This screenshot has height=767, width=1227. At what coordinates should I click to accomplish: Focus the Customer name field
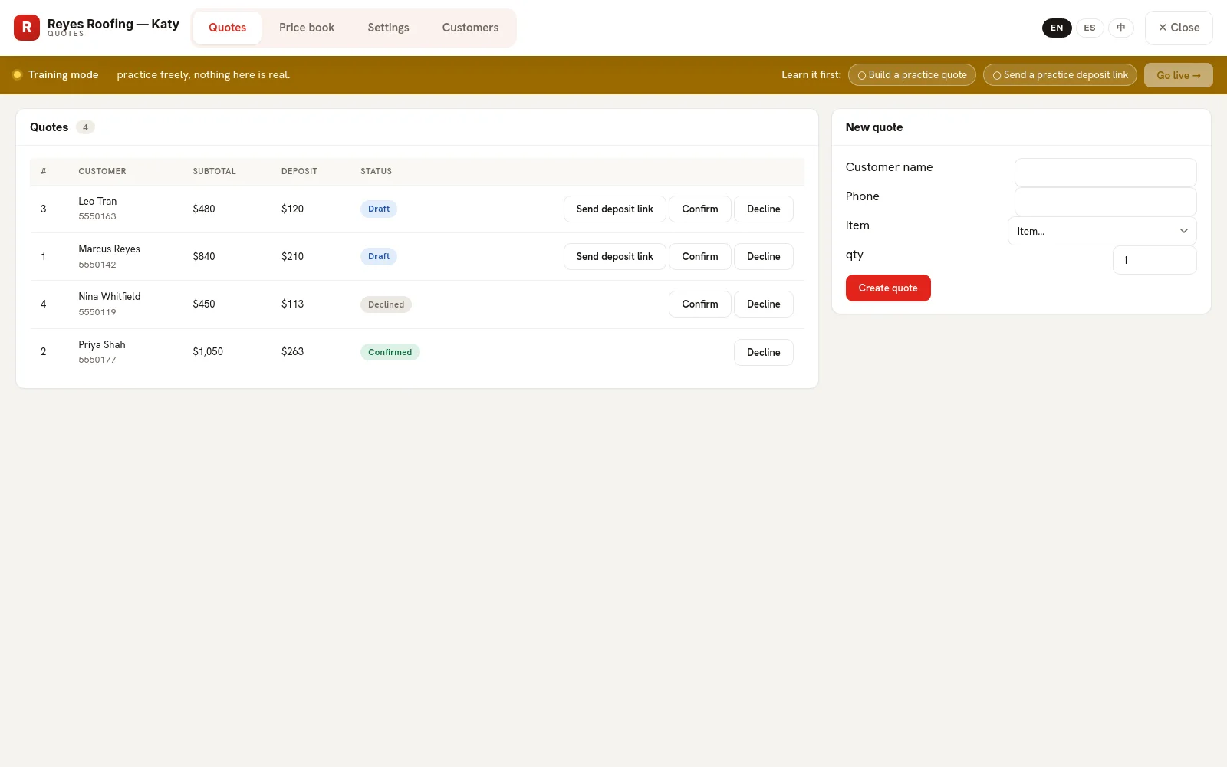(x=1105, y=173)
